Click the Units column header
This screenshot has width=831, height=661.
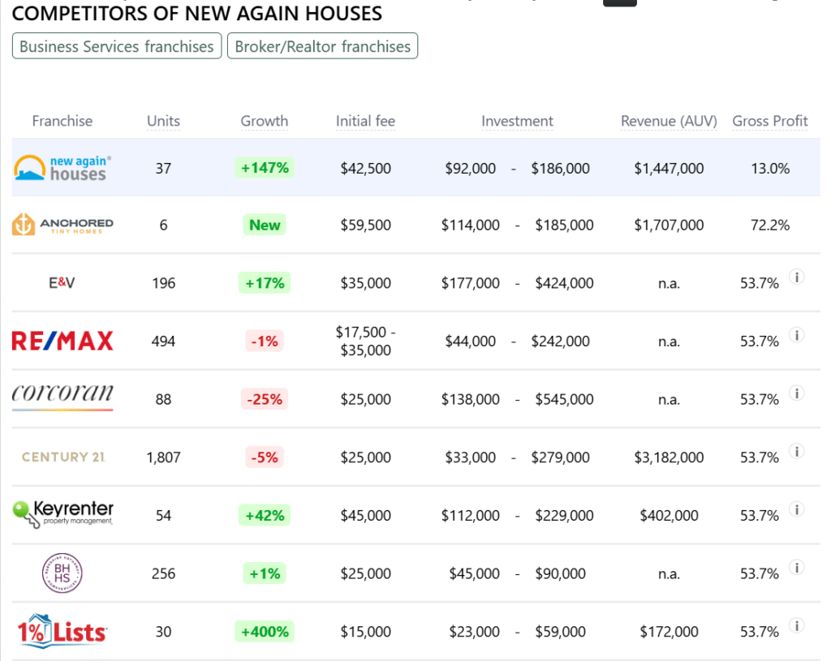click(163, 121)
